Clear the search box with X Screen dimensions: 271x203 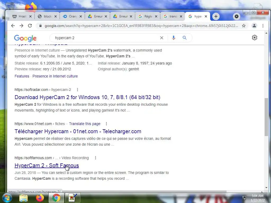pos(162,38)
